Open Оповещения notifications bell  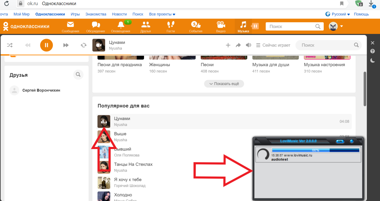point(121,27)
